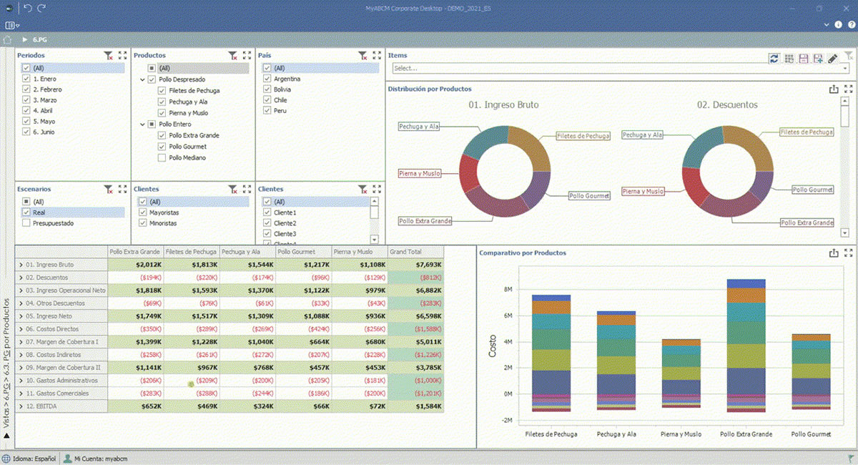The width and height of the screenshot is (858, 465).
Task: Enable the Pollo Mediano checkbox
Action: pos(162,157)
